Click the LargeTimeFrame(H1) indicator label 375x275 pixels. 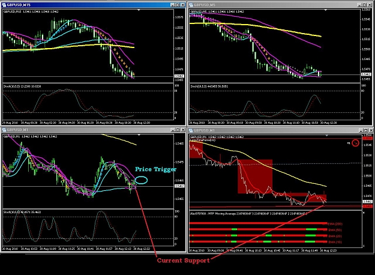pos(203,140)
